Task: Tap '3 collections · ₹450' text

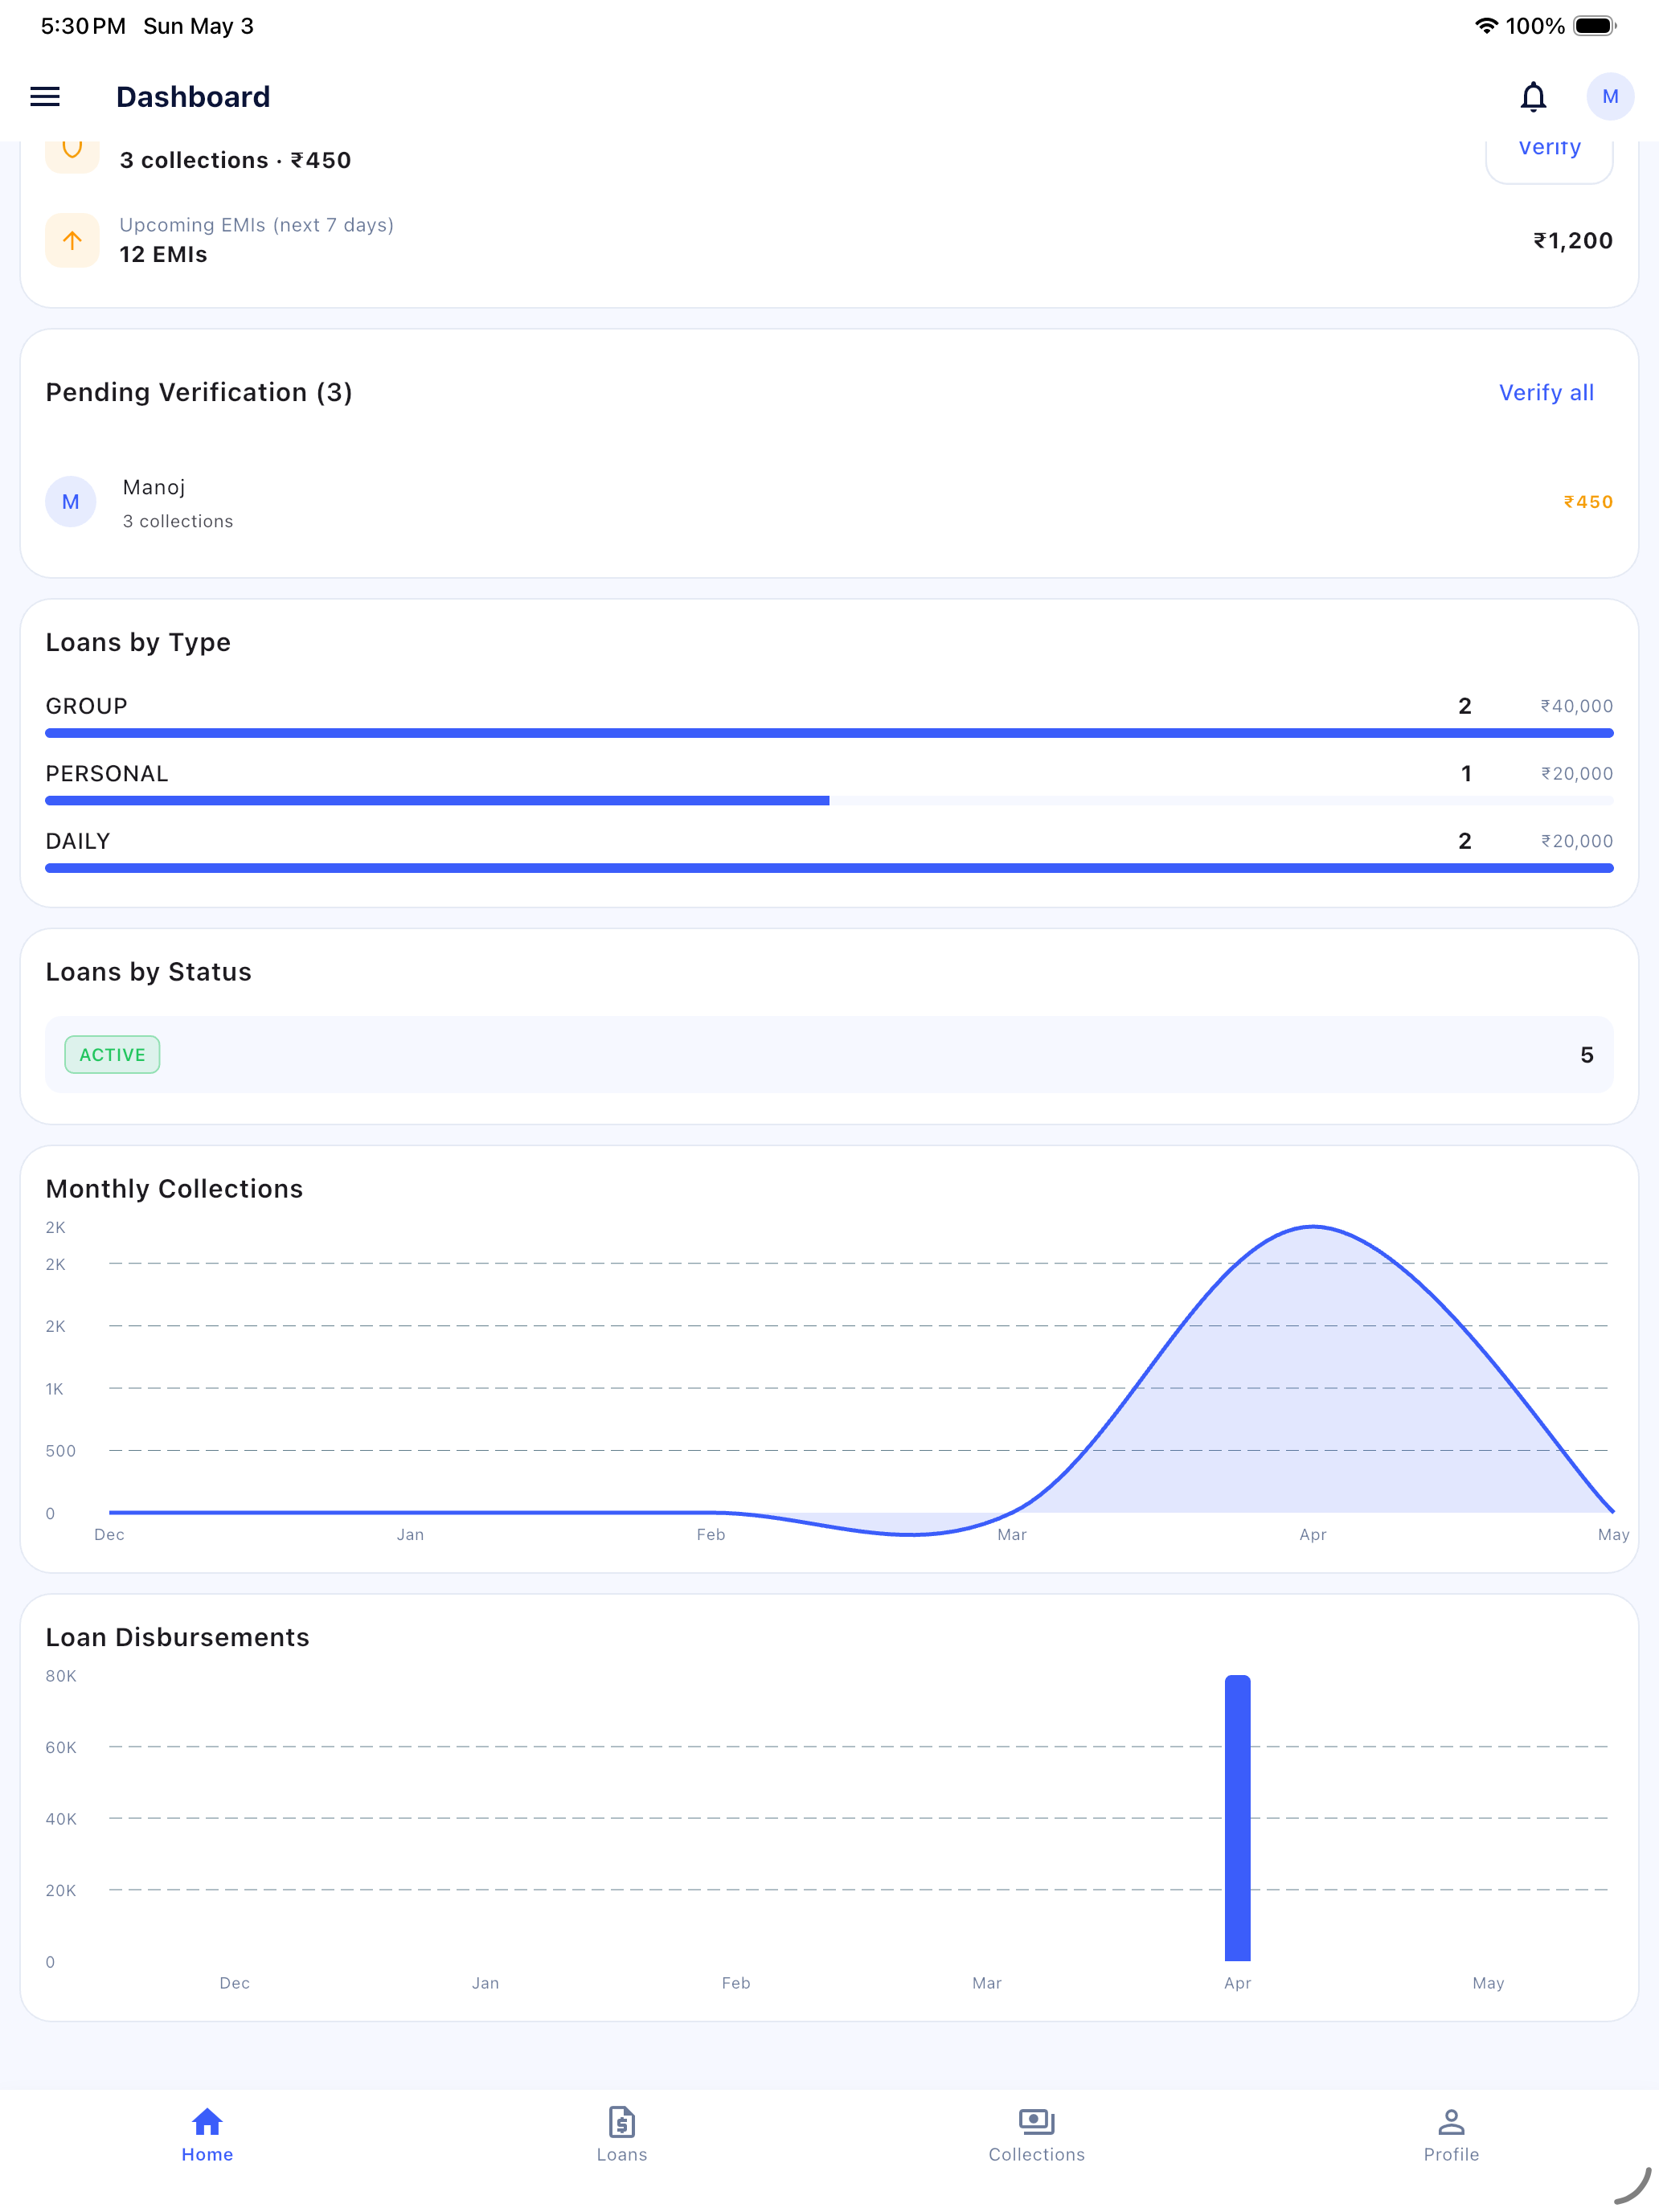Action: tap(235, 160)
